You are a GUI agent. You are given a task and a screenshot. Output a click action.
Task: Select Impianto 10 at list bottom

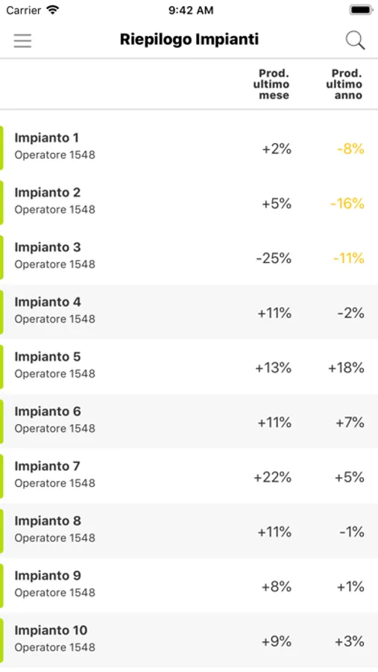click(189, 641)
